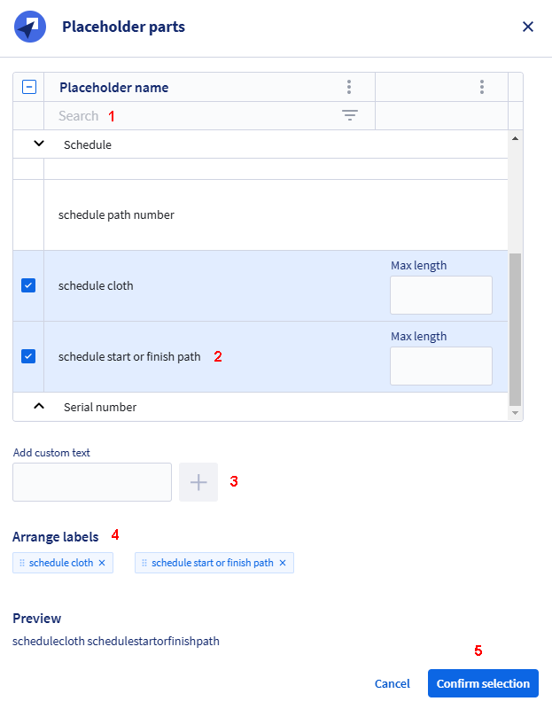Click the plus button to add custom text

[198, 482]
